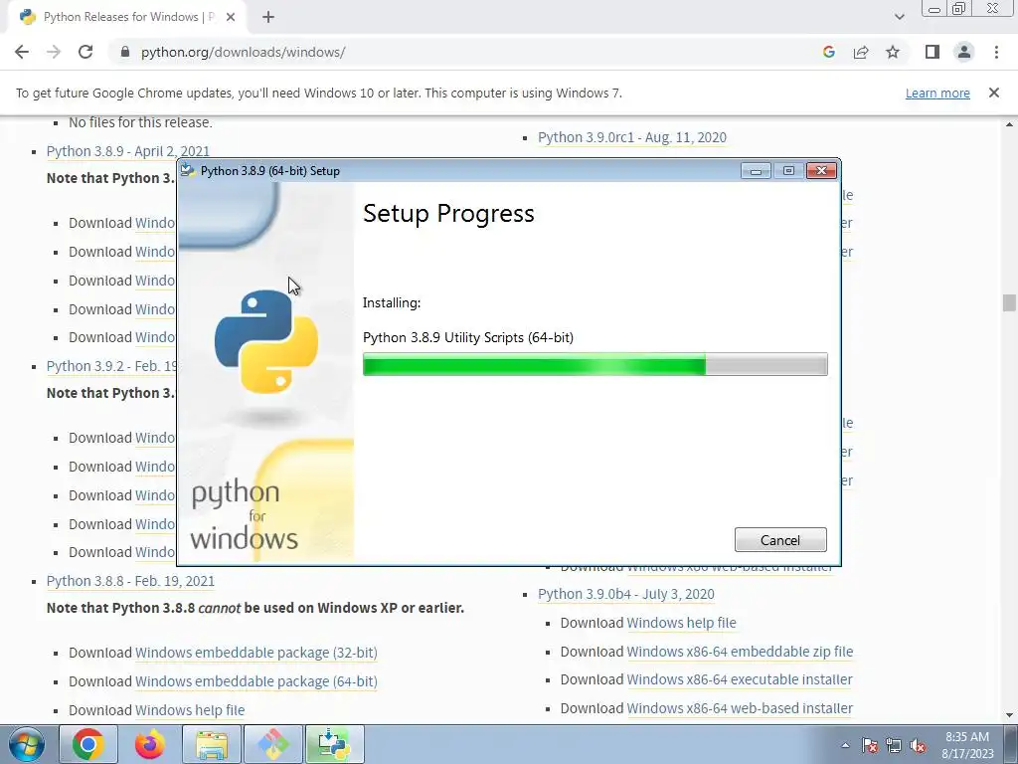The width and height of the screenshot is (1018, 764).
Task: Open the Python 3.9.2 release link
Action: 111,366
